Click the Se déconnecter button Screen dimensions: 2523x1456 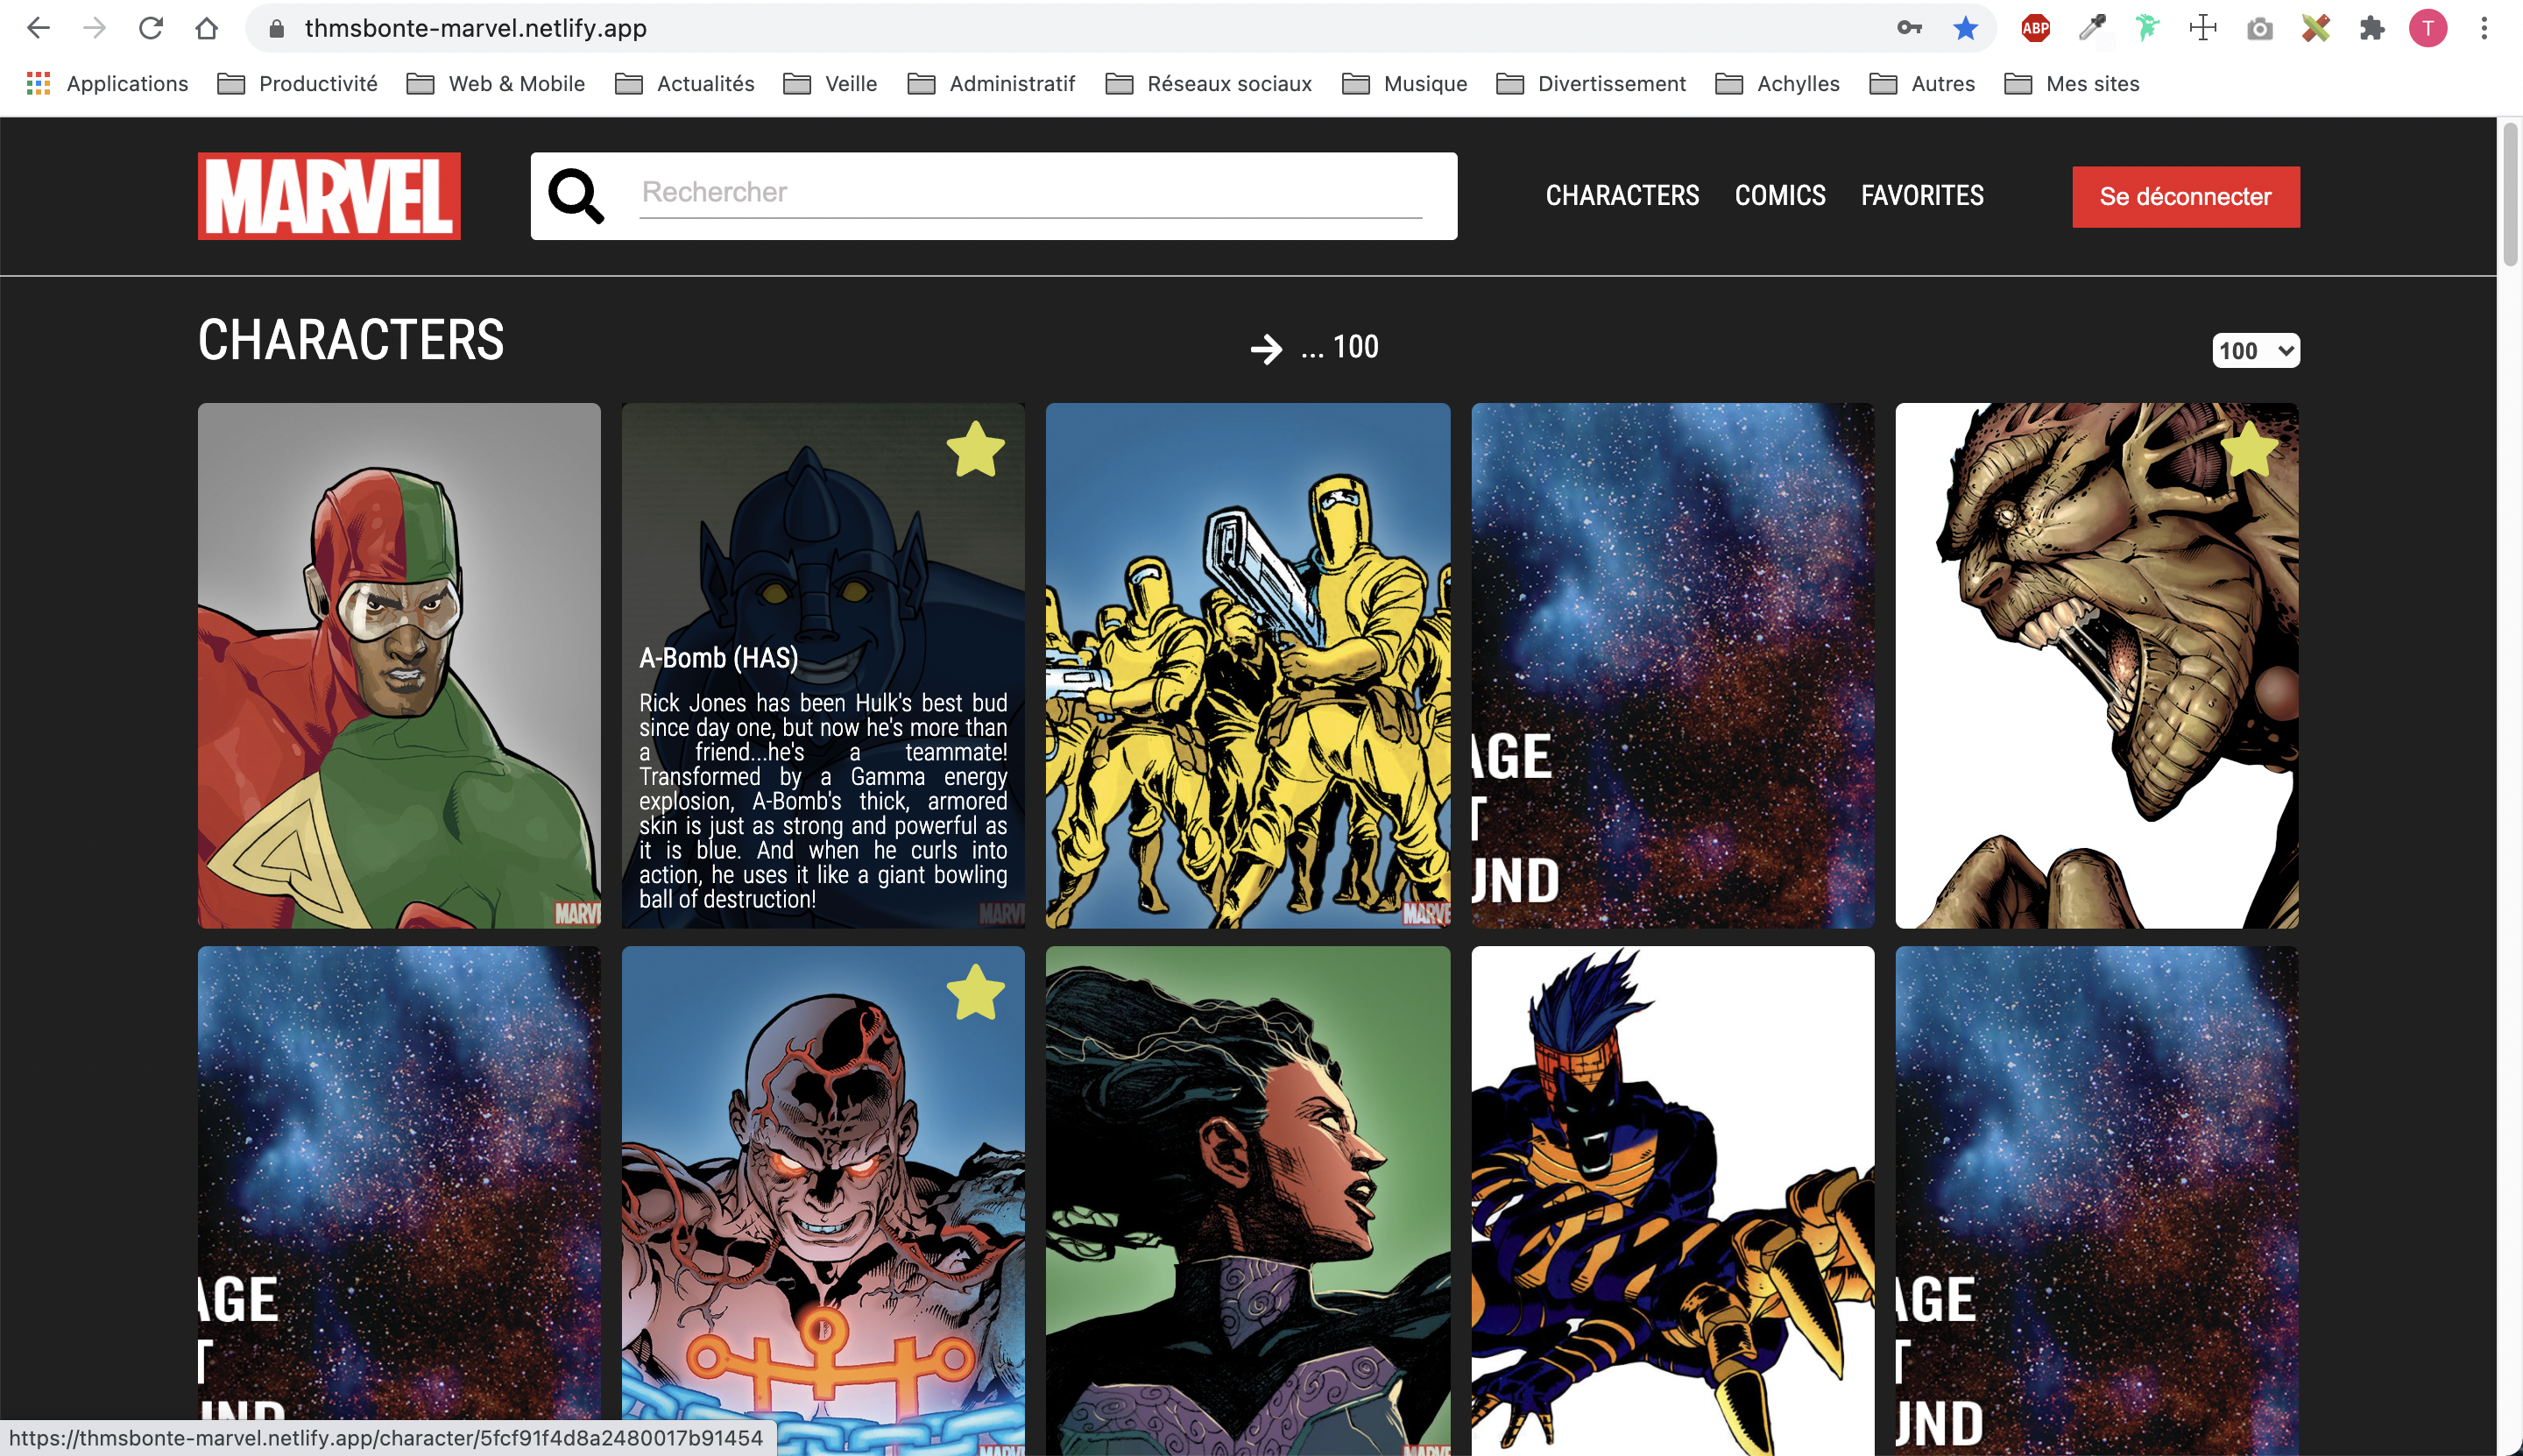(x=2185, y=197)
